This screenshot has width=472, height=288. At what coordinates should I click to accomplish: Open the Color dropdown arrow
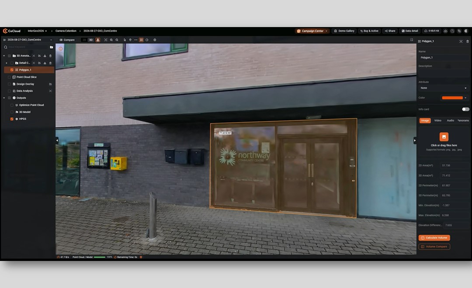466,98
